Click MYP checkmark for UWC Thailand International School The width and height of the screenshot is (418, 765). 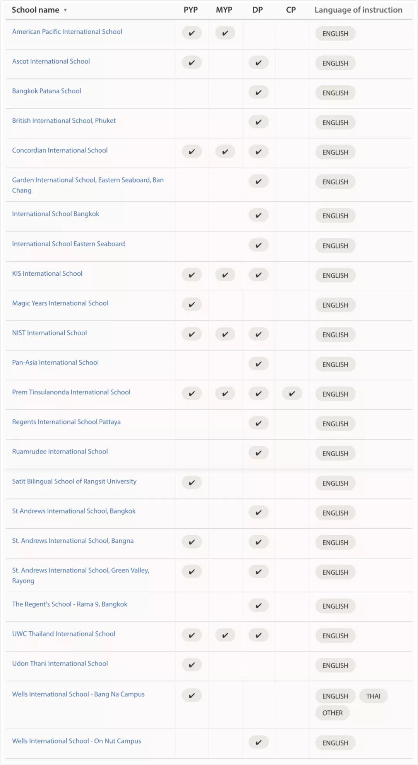(225, 635)
